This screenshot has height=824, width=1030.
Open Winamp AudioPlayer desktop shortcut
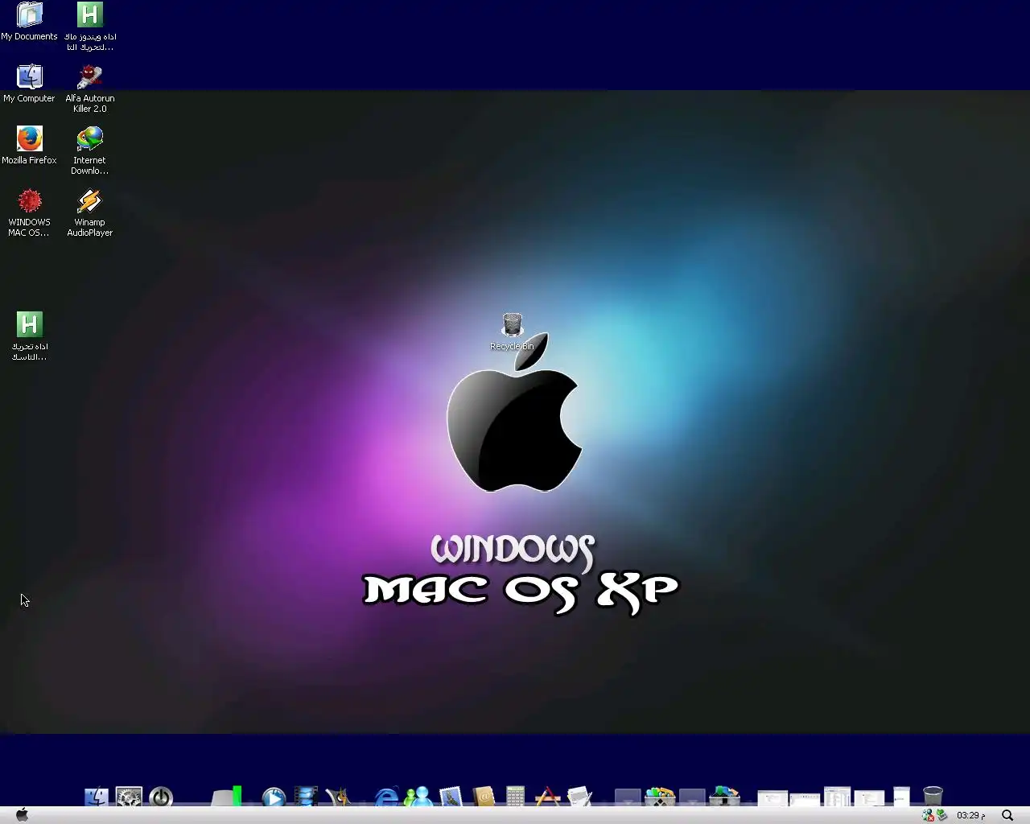pyautogui.click(x=89, y=212)
